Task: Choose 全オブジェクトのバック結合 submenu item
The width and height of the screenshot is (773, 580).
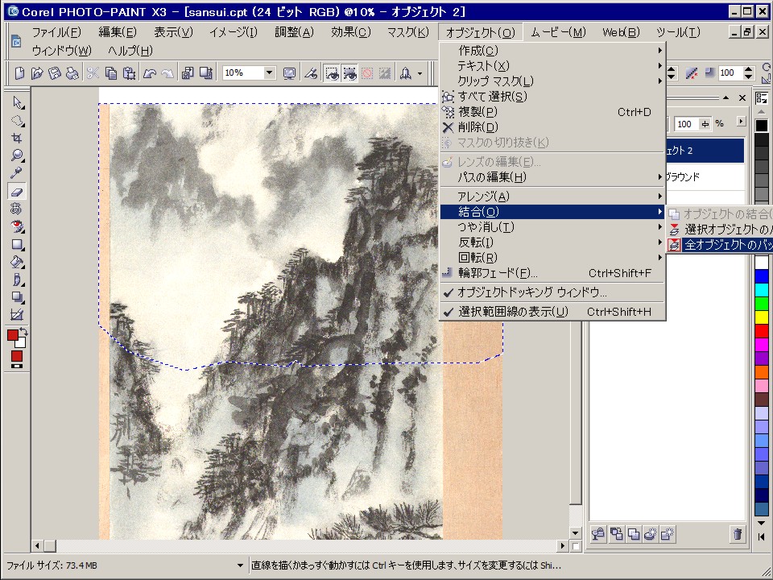Action: pos(720,245)
